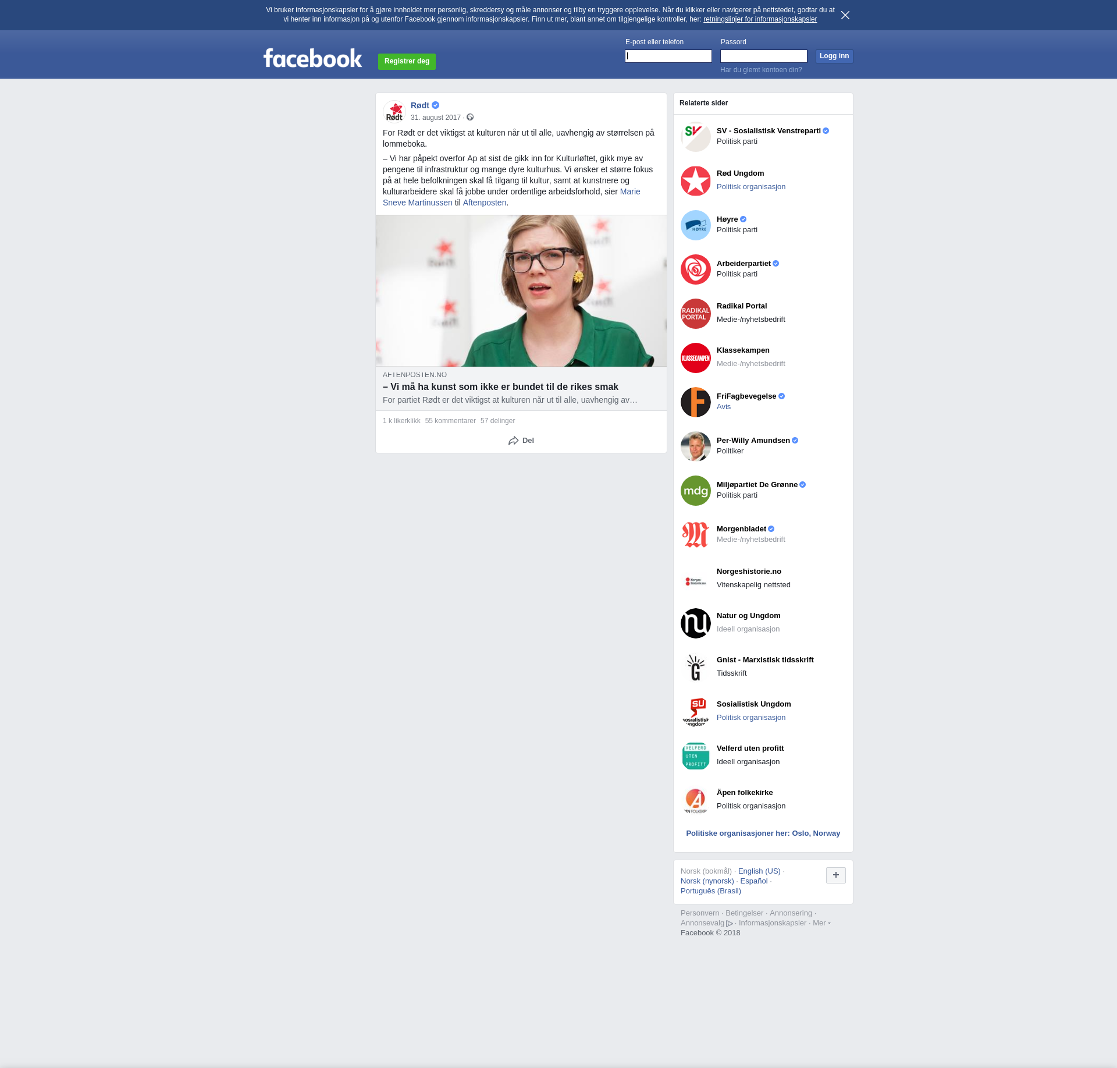Dismiss the cookie notice banner
The image size is (1117, 1068).
845,15
